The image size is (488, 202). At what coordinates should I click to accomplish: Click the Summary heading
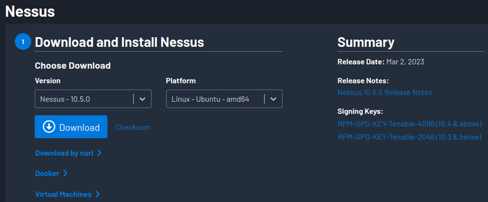tap(365, 42)
